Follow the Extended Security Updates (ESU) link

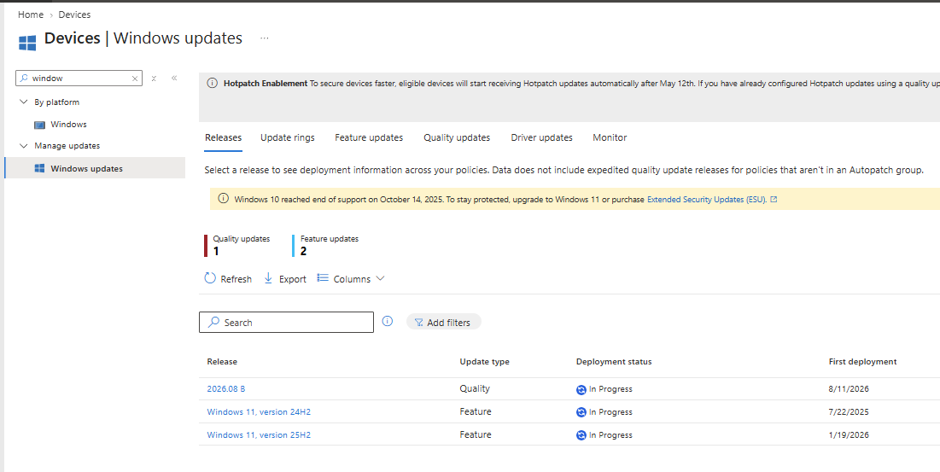tap(707, 200)
